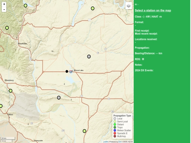Image resolution: width=191 pixels, height=143 pixels.
Task: Click the Multi-hop brown legend swatch
Action: tap(115, 136)
